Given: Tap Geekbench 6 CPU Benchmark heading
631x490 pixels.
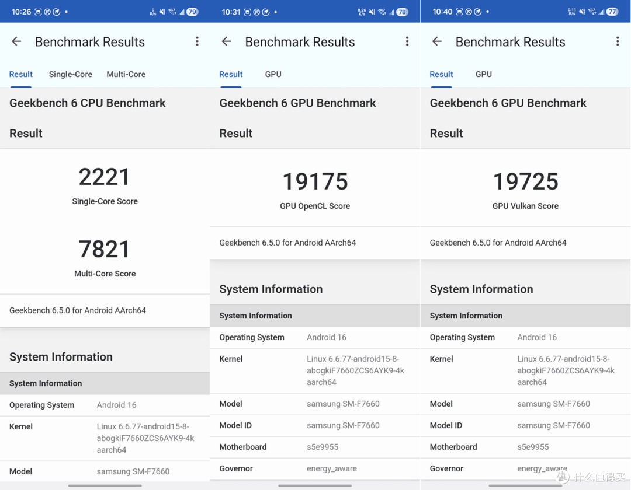Looking at the screenshot, I should click(x=87, y=103).
